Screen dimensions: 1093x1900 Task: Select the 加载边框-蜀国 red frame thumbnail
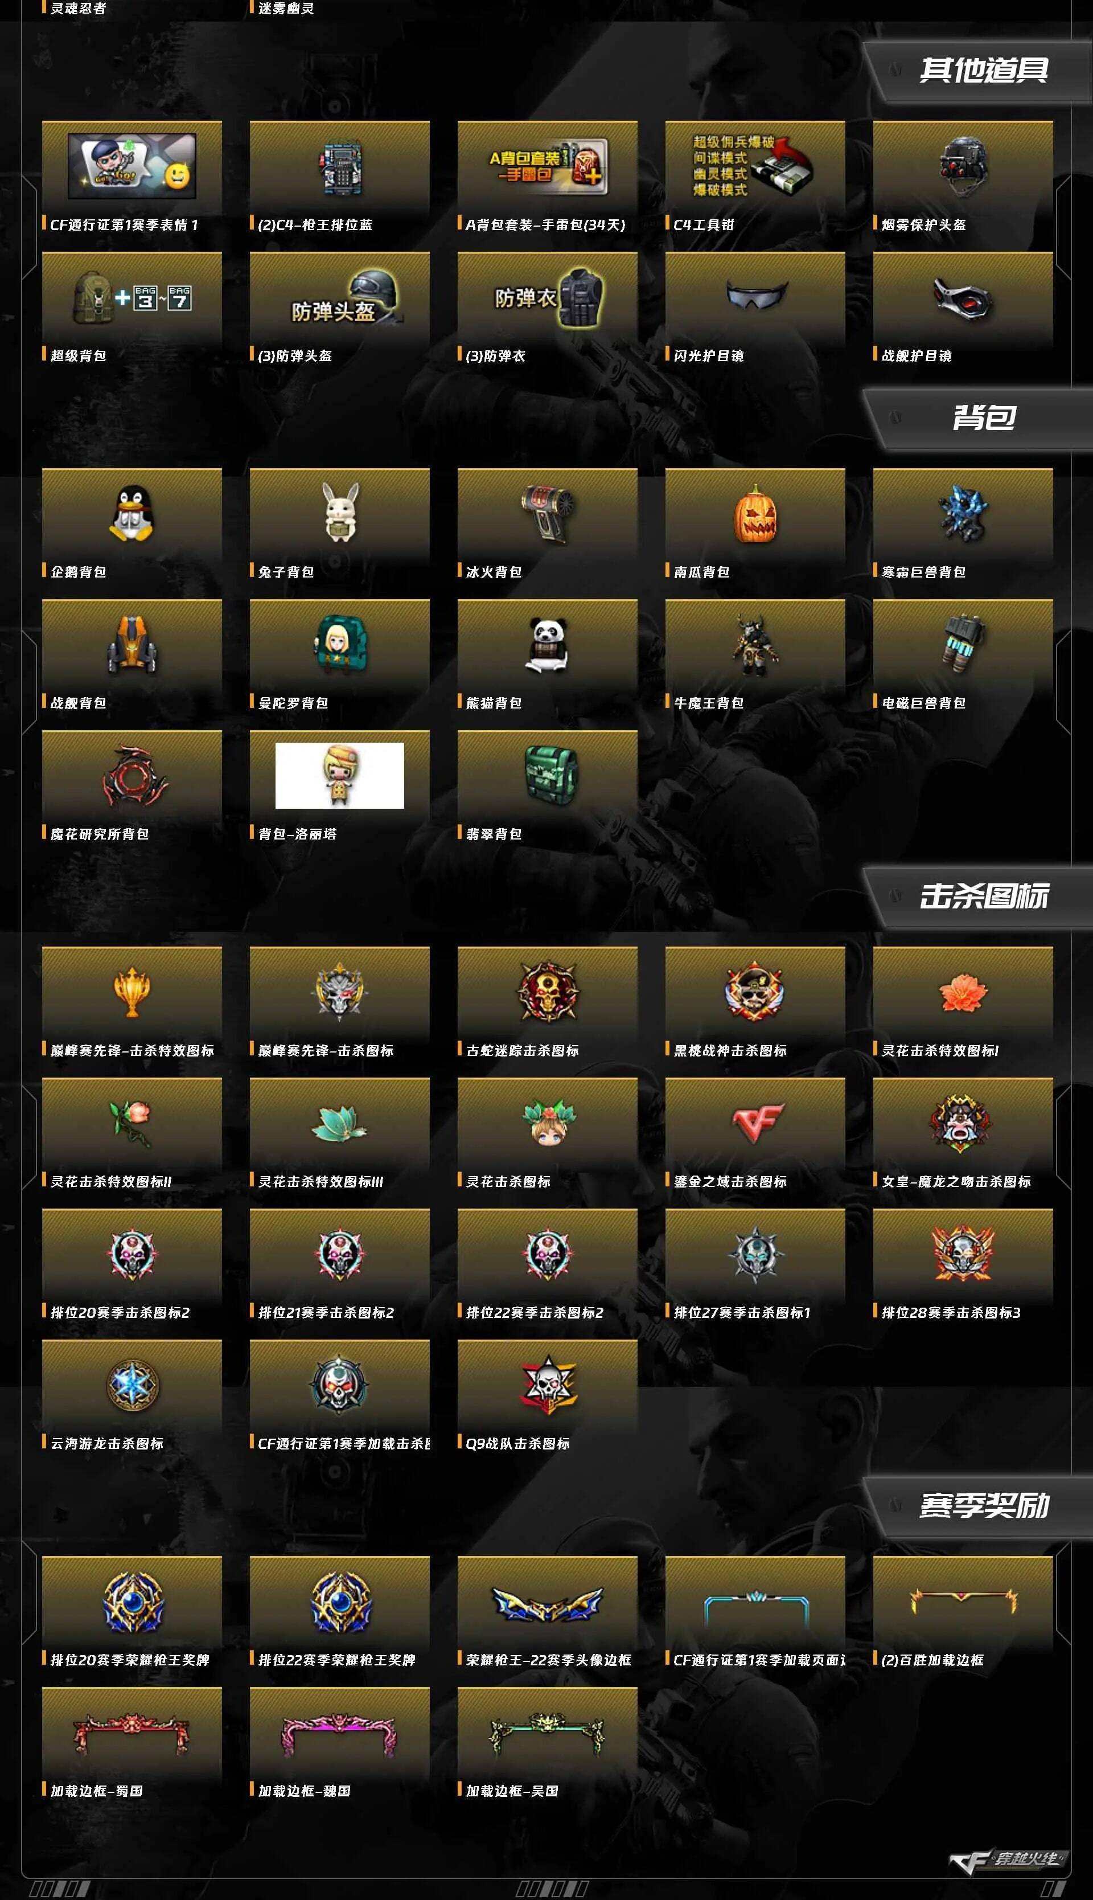coord(132,1733)
